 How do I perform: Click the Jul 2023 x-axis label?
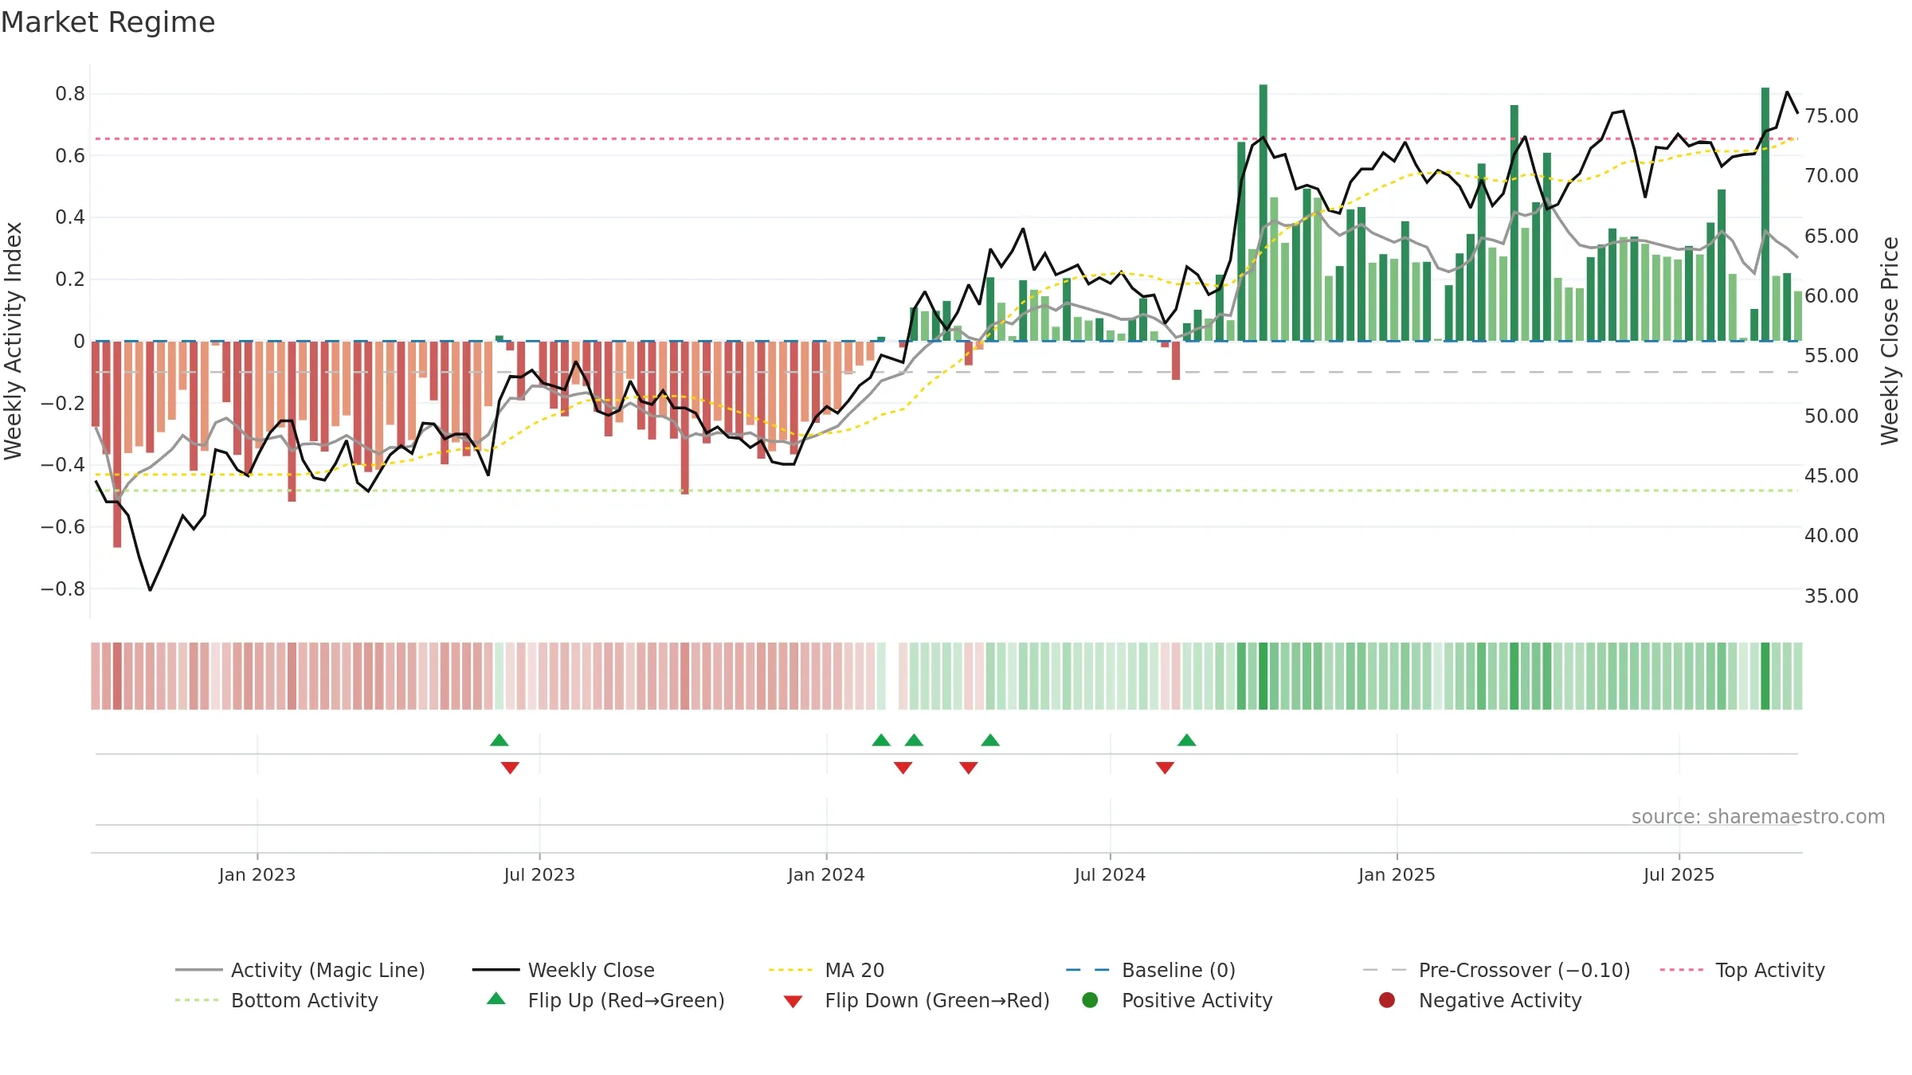[539, 874]
